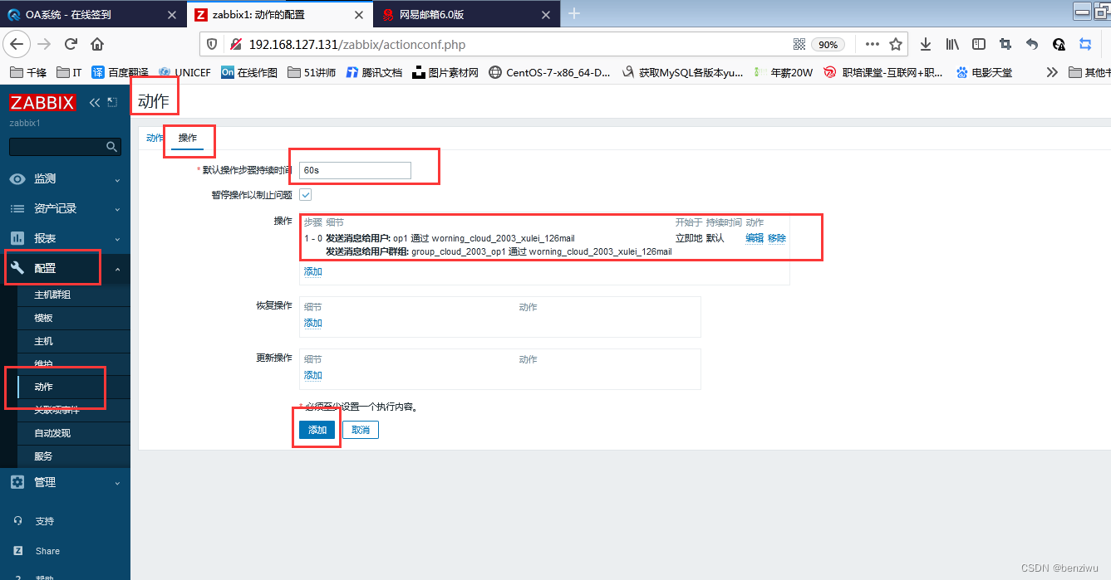The width and height of the screenshot is (1111, 580).
Task: Click the screenshot crop tool icon
Action: [1005, 44]
